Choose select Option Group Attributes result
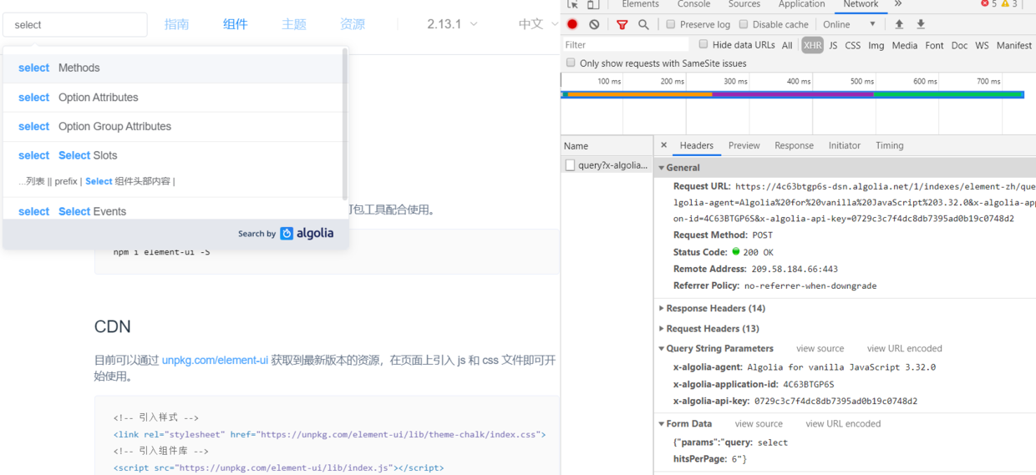This screenshot has width=1036, height=475. point(172,127)
